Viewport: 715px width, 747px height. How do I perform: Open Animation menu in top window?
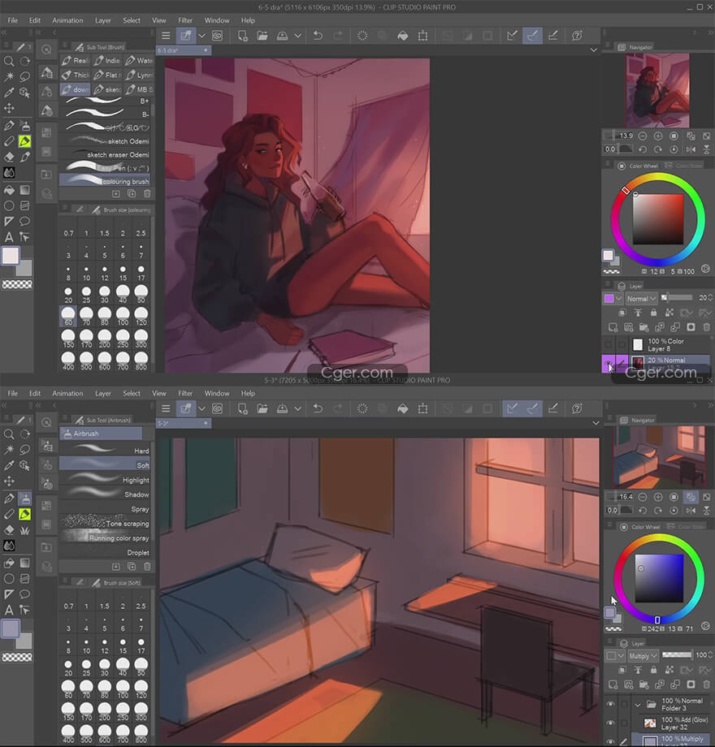coord(67,20)
